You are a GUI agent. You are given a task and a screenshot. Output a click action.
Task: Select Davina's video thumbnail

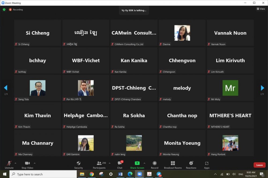click(182, 33)
